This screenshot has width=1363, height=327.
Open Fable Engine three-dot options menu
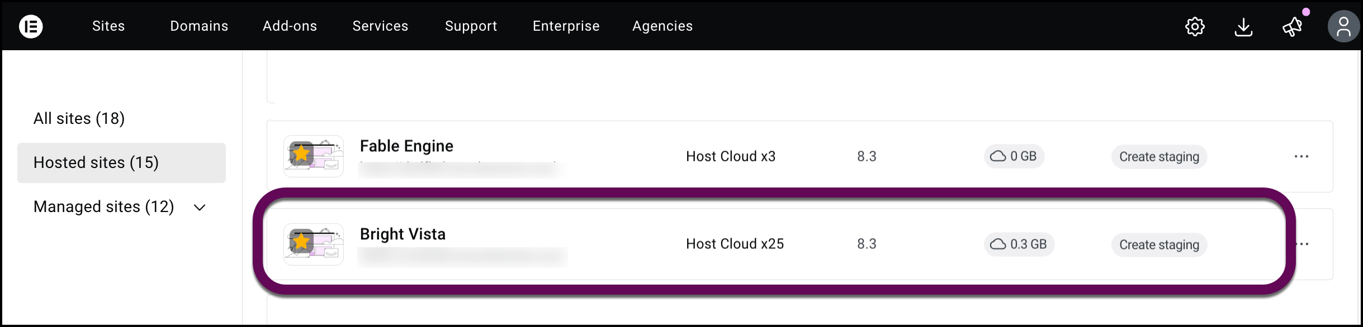click(x=1302, y=156)
